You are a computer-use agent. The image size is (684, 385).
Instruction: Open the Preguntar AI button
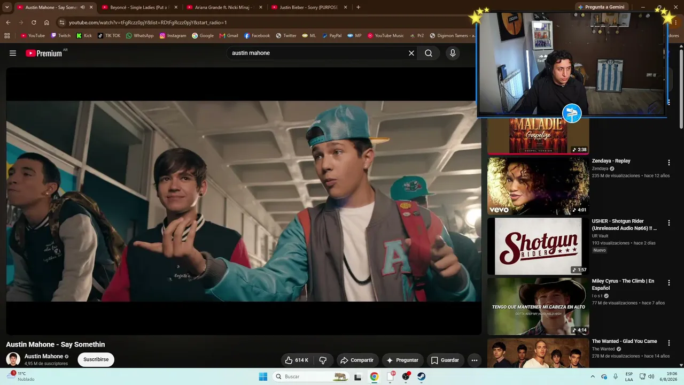click(402, 360)
